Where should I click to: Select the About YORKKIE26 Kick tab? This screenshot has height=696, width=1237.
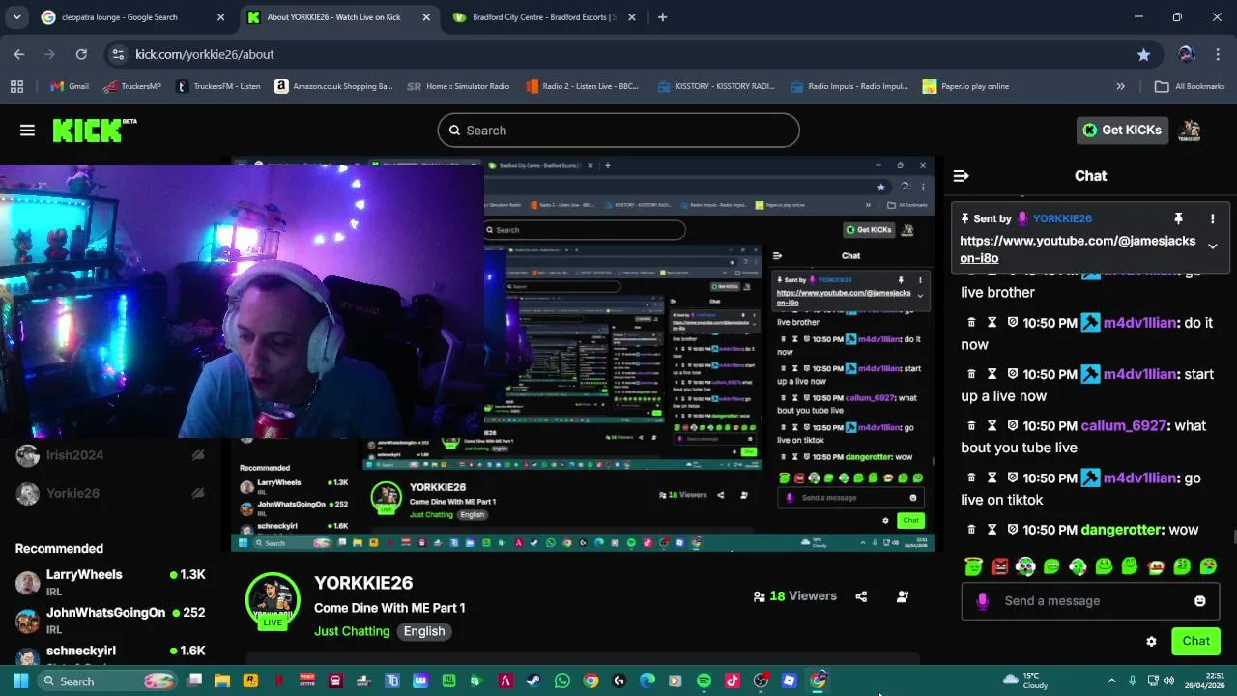336,17
